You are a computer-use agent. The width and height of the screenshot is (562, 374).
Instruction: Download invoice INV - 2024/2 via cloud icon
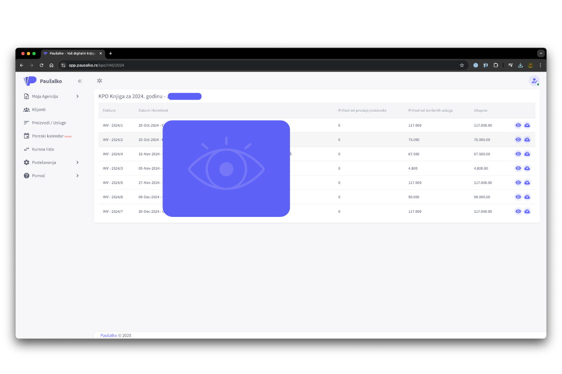pyautogui.click(x=527, y=139)
